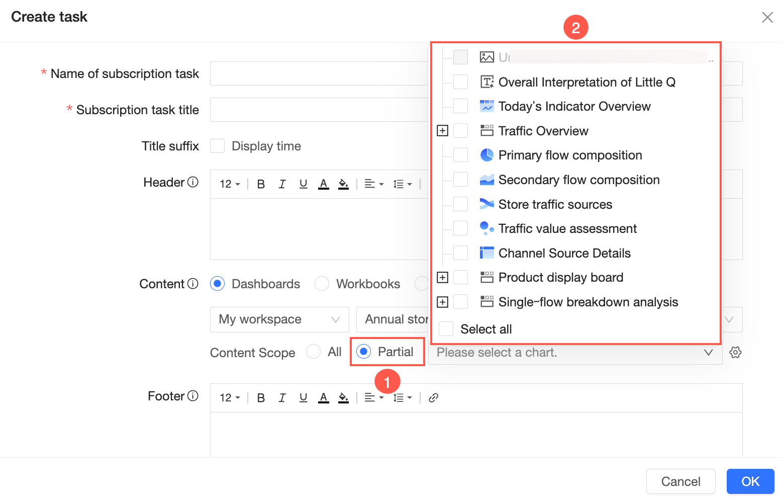Viewport: 782px width, 501px height.
Task: Open the My workspace dropdown
Action: coord(279,319)
